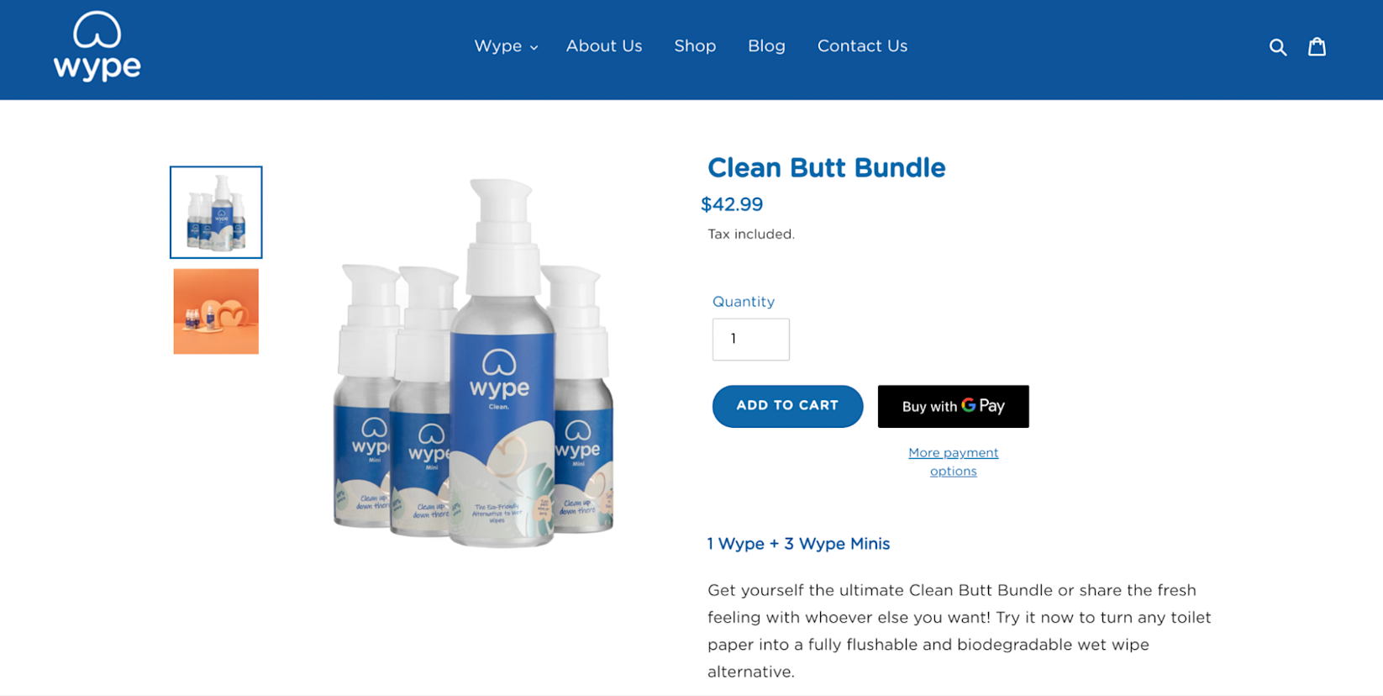This screenshot has height=696, width=1383.
Task: Buy with Google Pay
Action: pos(953,406)
